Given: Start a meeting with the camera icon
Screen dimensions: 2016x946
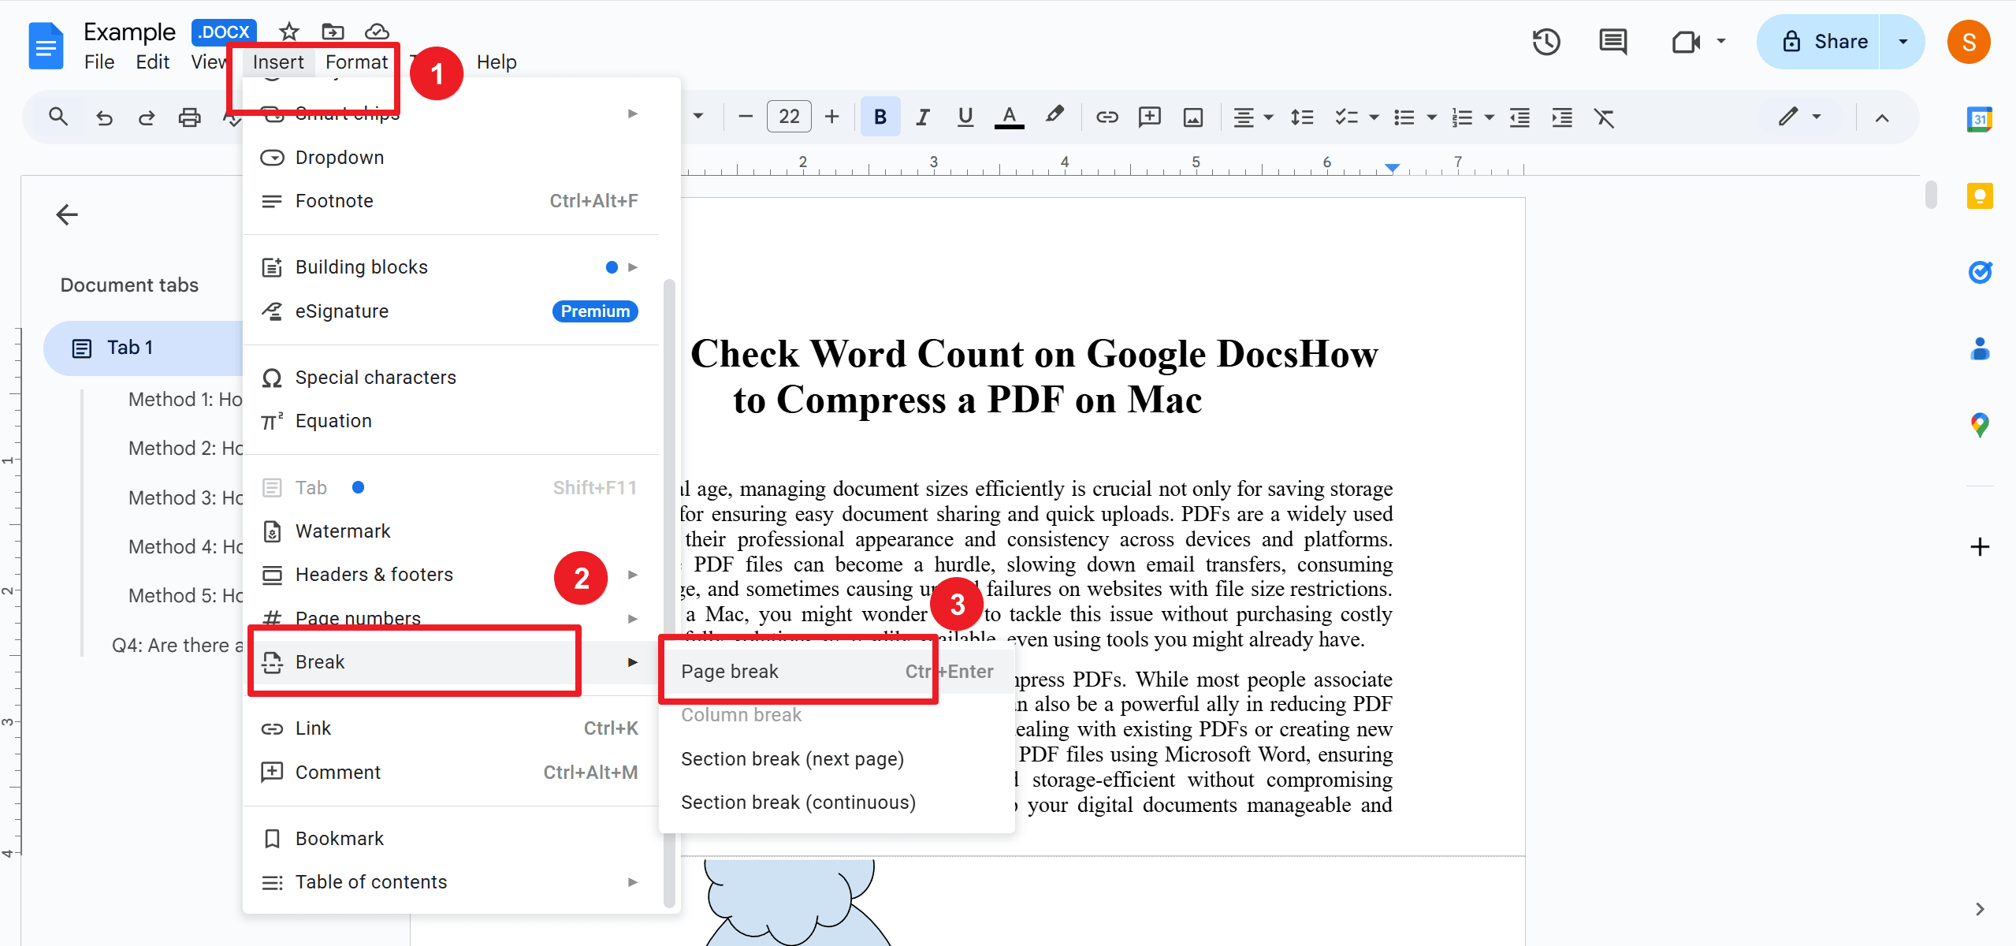Looking at the screenshot, I should pos(1686,42).
